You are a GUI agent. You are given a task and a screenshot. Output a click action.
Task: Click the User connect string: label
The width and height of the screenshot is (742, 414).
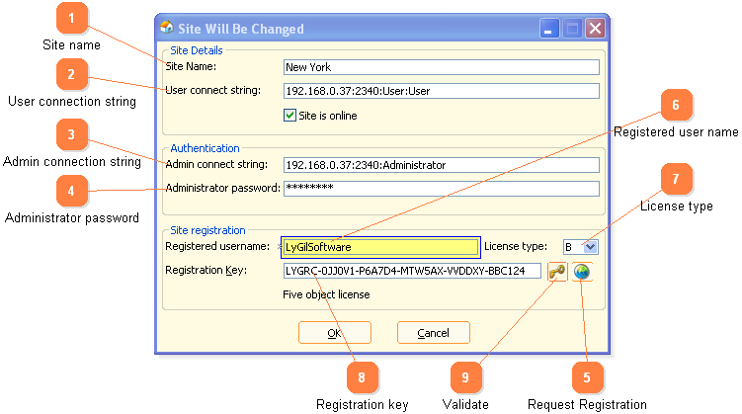pos(213,90)
